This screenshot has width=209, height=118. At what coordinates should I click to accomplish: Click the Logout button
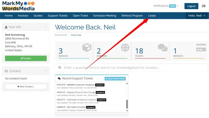pos(191,6)
